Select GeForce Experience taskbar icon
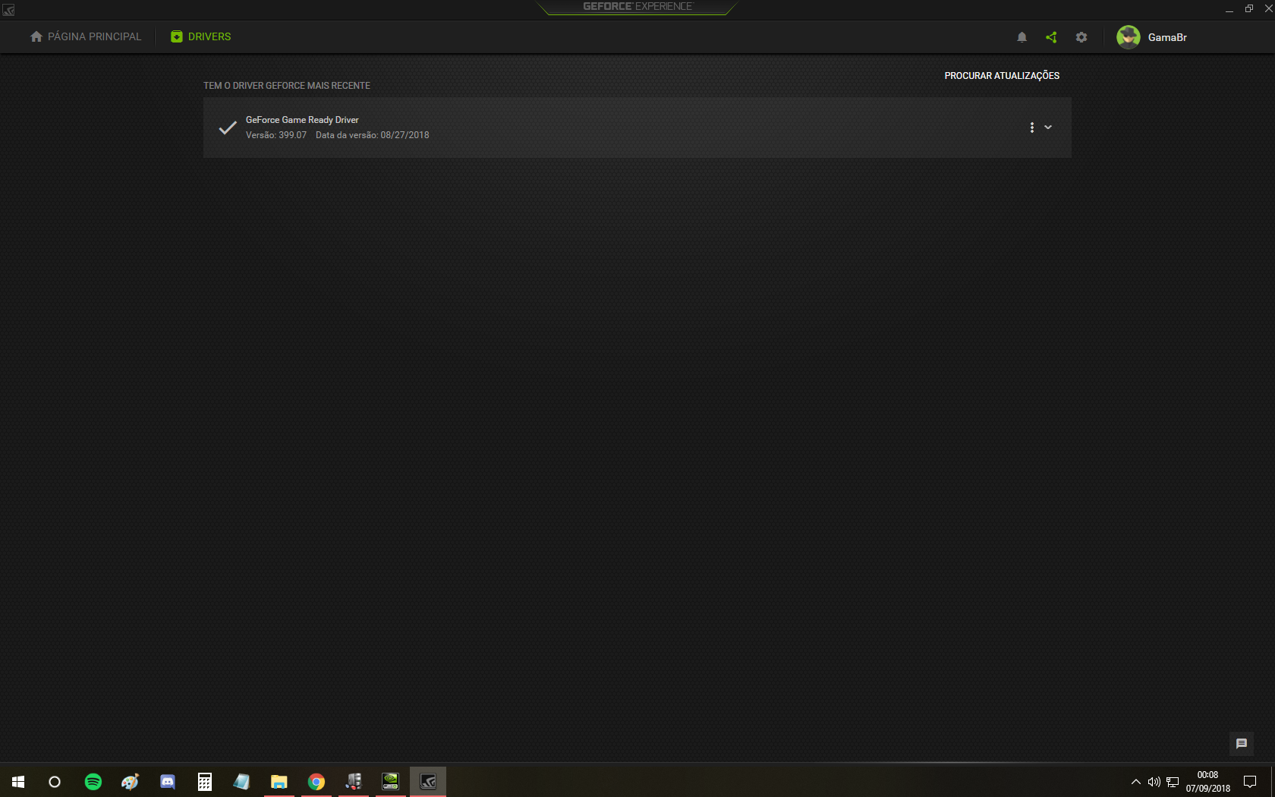1275x797 pixels. 428,782
